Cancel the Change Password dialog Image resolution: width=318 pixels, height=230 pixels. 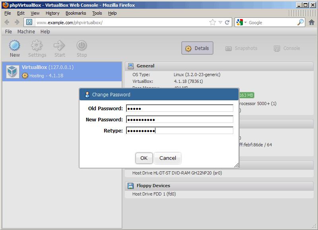pyautogui.click(x=167, y=158)
